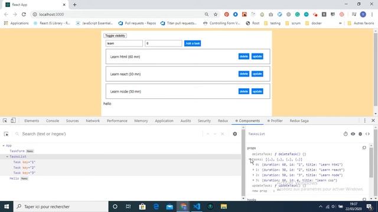Viewport: 378px width, 212px height.
Task: Select the TaskForm component in tree
Action: (x=17, y=151)
